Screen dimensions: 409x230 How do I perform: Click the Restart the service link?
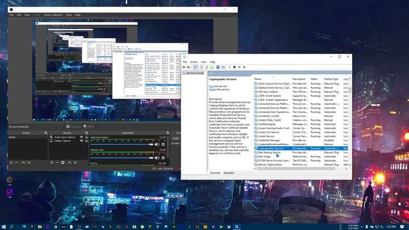click(213, 89)
